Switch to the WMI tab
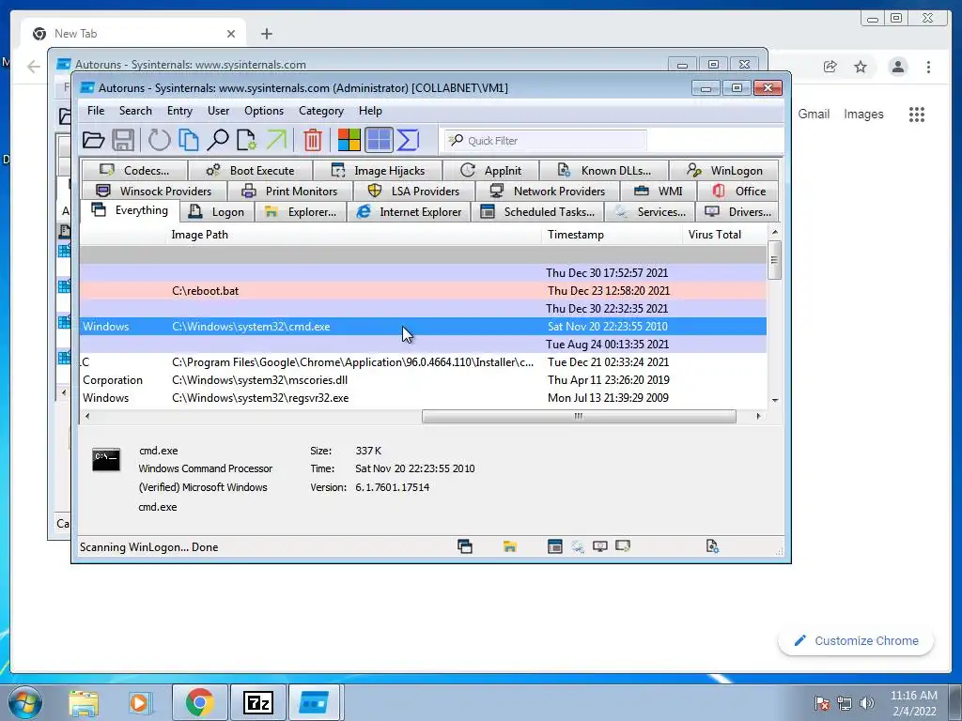The height and width of the screenshot is (721, 962). (x=659, y=192)
